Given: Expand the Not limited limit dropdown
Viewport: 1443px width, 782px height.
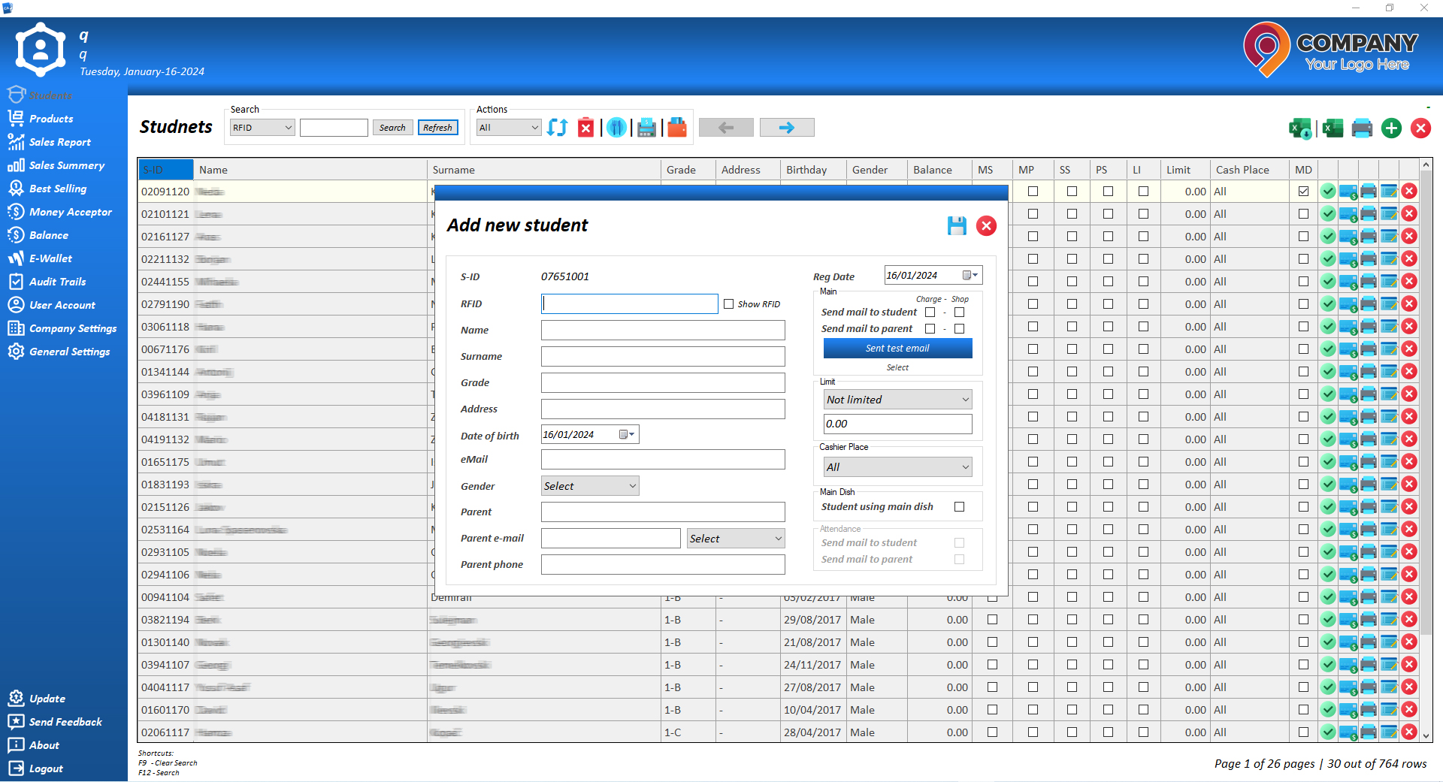Looking at the screenshot, I should pyautogui.click(x=897, y=400).
